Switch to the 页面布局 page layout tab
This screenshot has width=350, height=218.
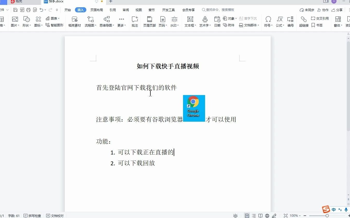97,10
